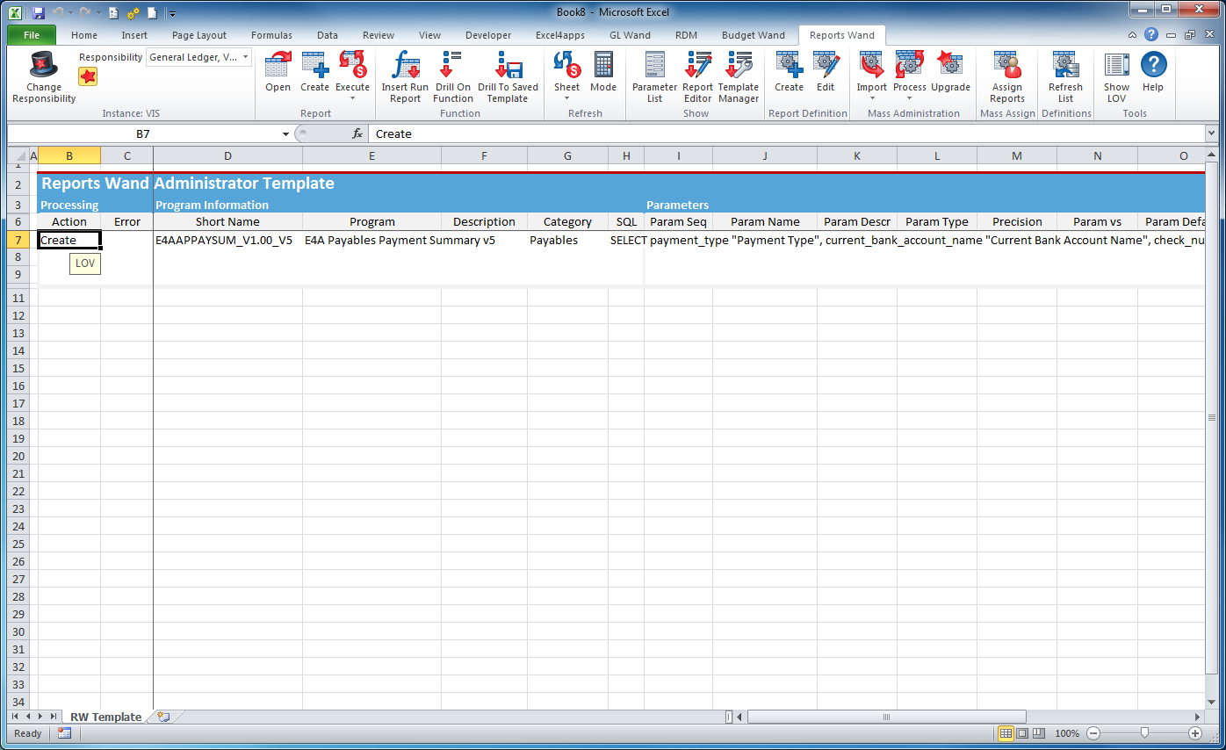
Task: Click the Insert Function fx button
Action: point(357,133)
